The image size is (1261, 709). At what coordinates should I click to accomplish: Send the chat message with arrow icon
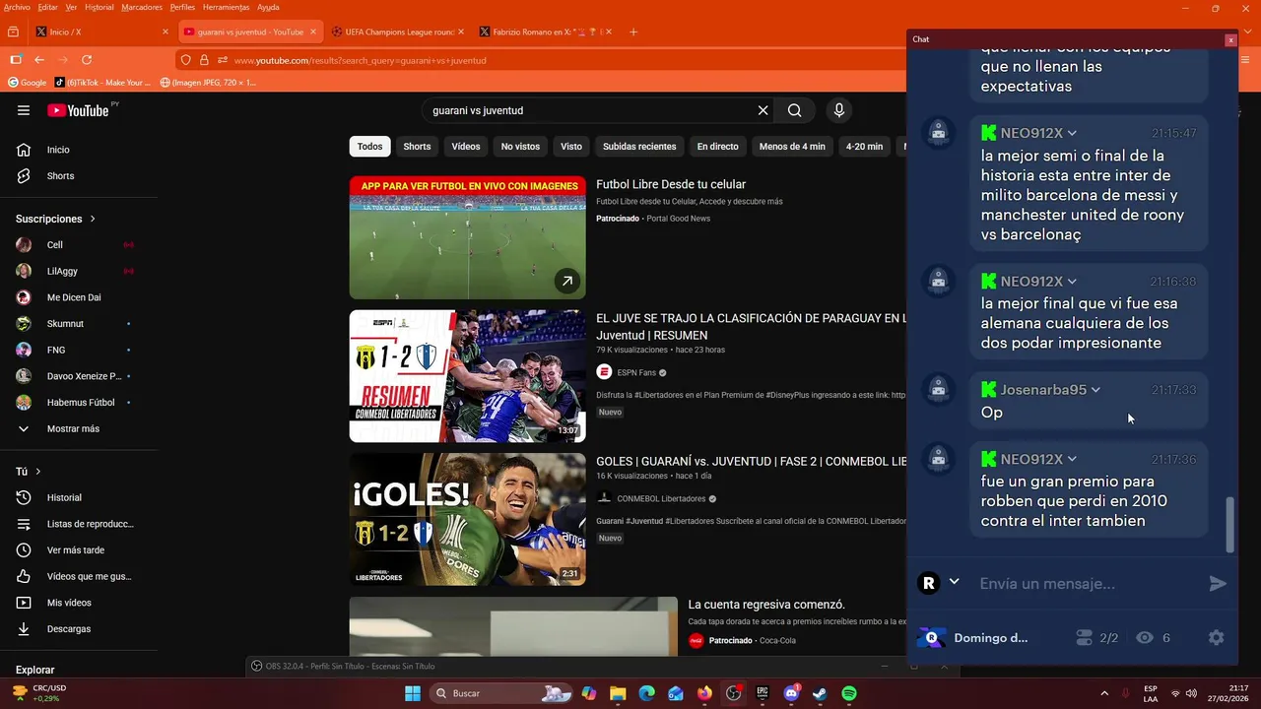(1218, 584)
